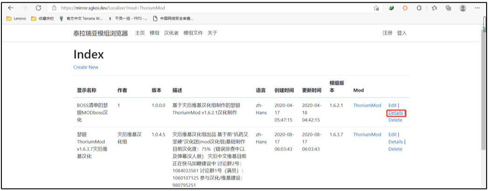Click the version cell 1.0.4.5
This screenshot has width=488, height=191.
tap(159, 135)
